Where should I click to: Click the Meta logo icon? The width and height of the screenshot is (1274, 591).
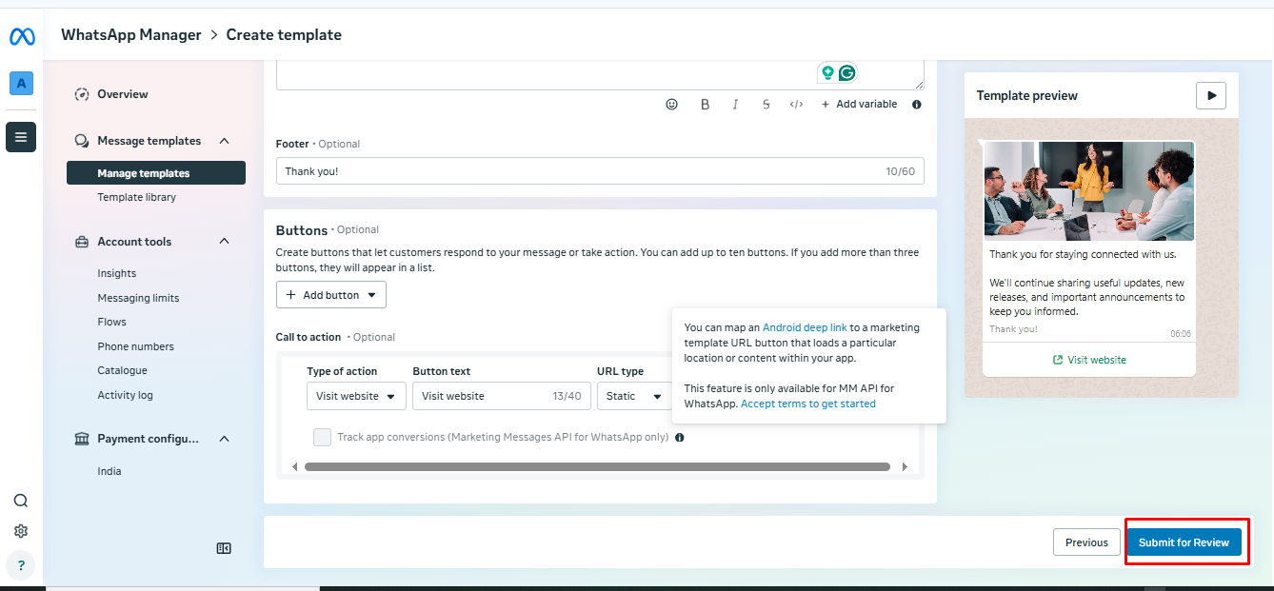click(x=22, y=36)
